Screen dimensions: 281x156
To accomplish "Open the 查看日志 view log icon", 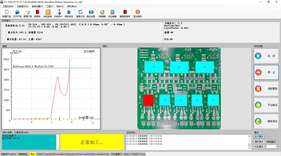I will 80,13.
